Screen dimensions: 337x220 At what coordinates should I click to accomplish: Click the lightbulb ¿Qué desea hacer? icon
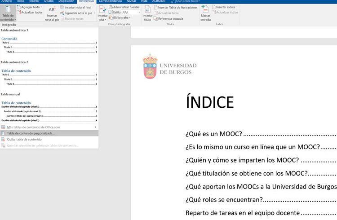coord(172,1)
